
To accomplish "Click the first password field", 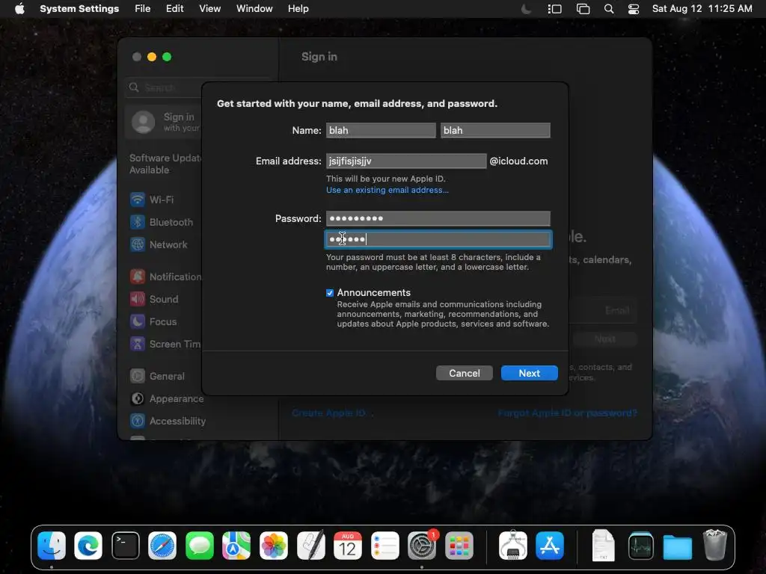I will (x=438, y=218).
